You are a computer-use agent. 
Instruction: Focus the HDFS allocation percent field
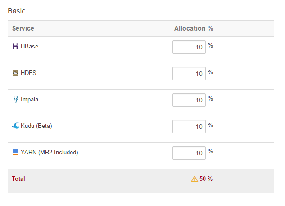click(x=189, y=74)
